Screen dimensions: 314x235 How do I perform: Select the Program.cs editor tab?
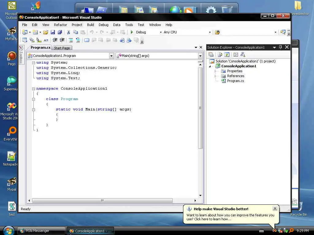point(40,47)
